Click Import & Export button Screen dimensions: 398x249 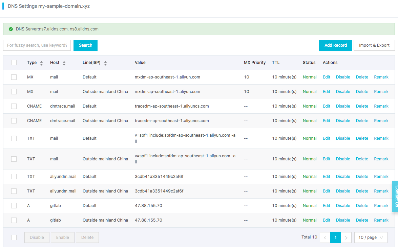pyautogui.click(x=374, y=45)
